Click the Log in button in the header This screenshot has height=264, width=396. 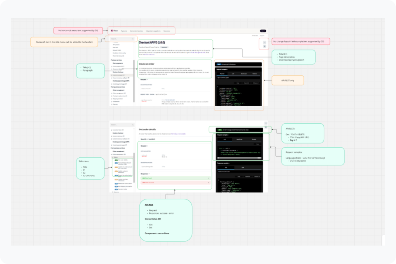(263, 31)
